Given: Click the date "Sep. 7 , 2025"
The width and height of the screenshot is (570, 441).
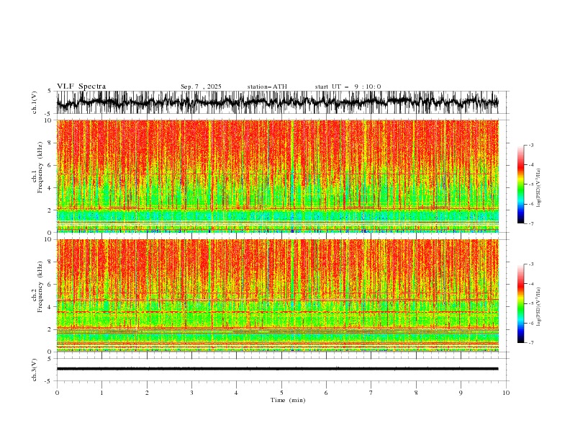Looking at the screenshot, I should 201,86.
